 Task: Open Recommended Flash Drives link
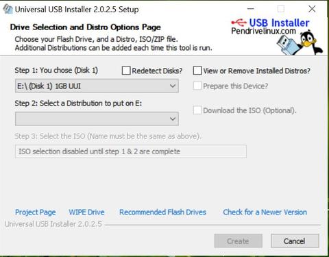click(162, 212)
